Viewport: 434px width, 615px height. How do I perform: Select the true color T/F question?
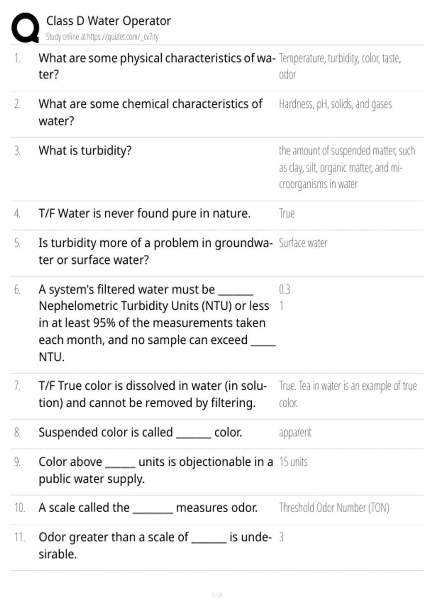[152, 394]
